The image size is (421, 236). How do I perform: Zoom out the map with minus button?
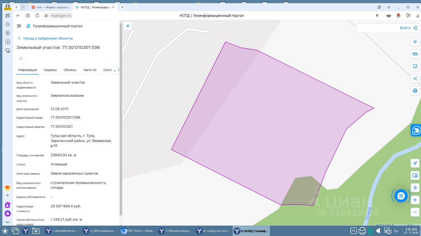coord(415,212)
